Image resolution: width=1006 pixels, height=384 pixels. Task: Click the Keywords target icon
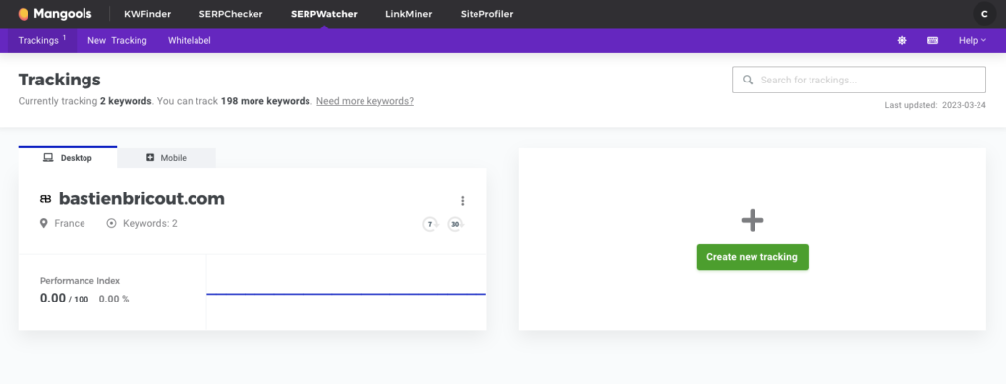point(112,224)
